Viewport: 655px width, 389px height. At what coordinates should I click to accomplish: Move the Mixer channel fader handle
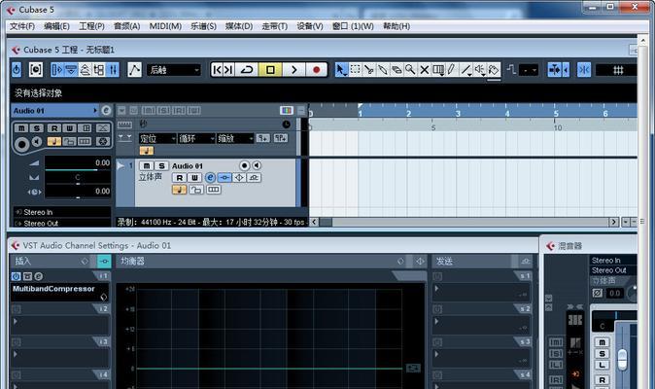(622, 360)
